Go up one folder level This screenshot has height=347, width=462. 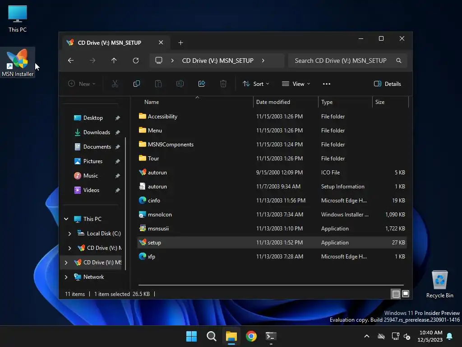[114, 61]
